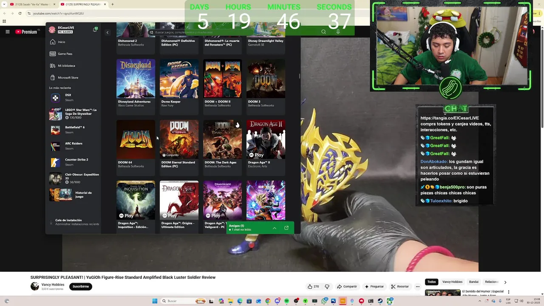Viewport: 544px width, 306px height.
Task: Click the back arrow in Xbox app
Action: (108, 32)
